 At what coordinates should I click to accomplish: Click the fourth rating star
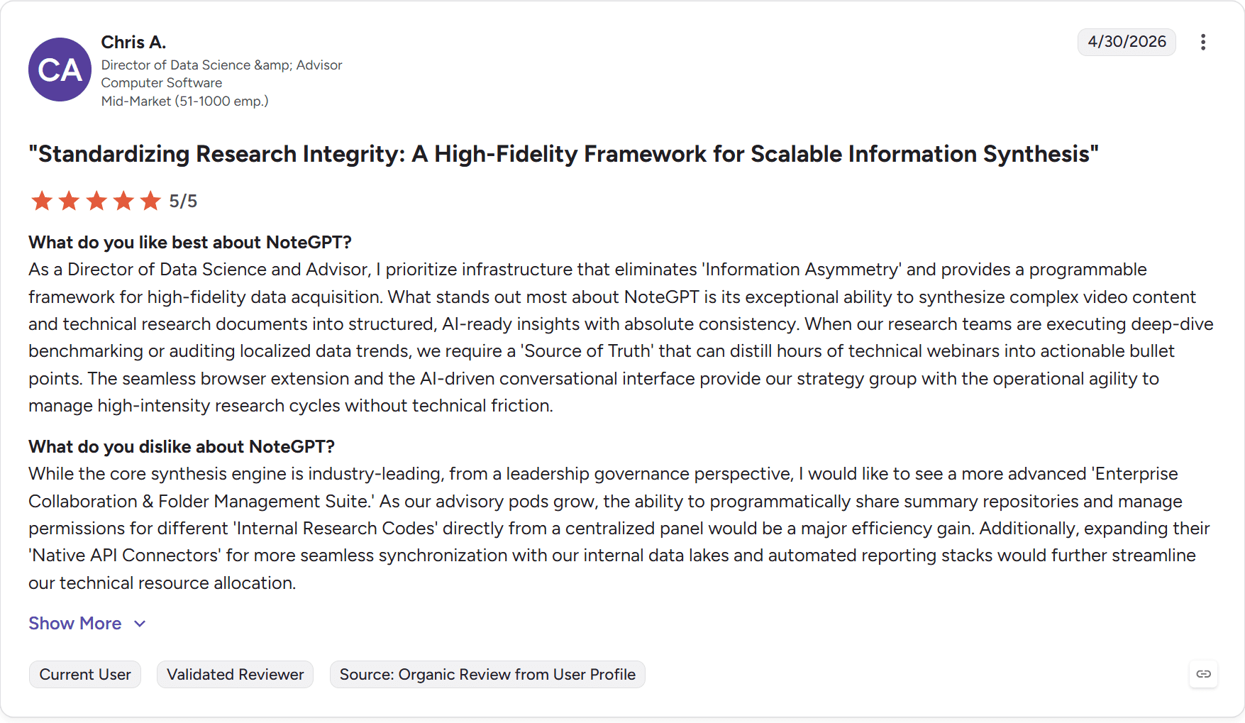[123, 201]
